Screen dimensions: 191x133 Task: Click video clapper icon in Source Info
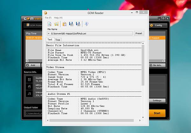(29, 87)
